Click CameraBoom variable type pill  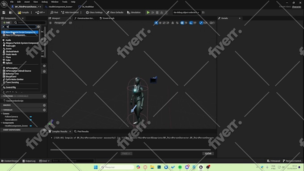(31, 120)
